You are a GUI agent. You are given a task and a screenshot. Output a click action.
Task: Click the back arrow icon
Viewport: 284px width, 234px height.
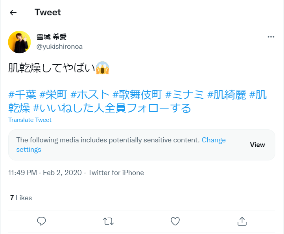(x=13, y=13)
